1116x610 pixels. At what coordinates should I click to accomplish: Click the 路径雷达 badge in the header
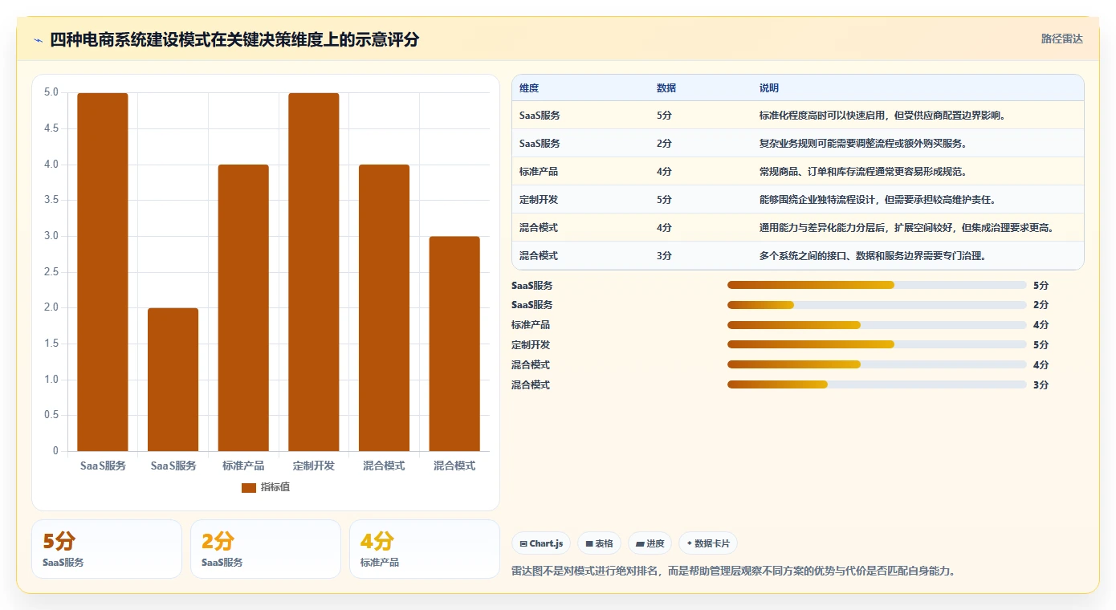point(1061,39)
